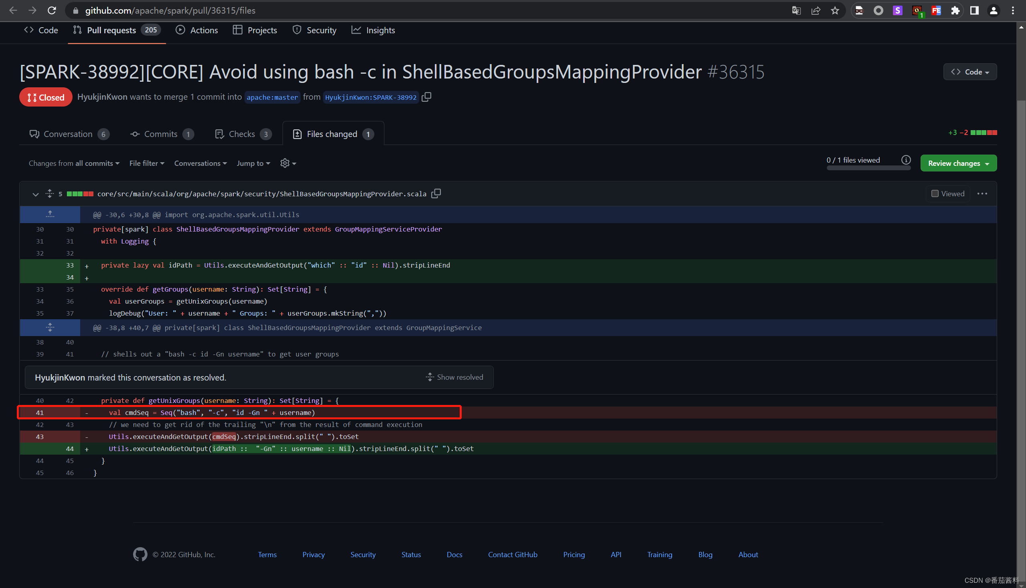The image size is (1026, 588).
Task: Mark the file as Viewed
Action: point(934,194)
